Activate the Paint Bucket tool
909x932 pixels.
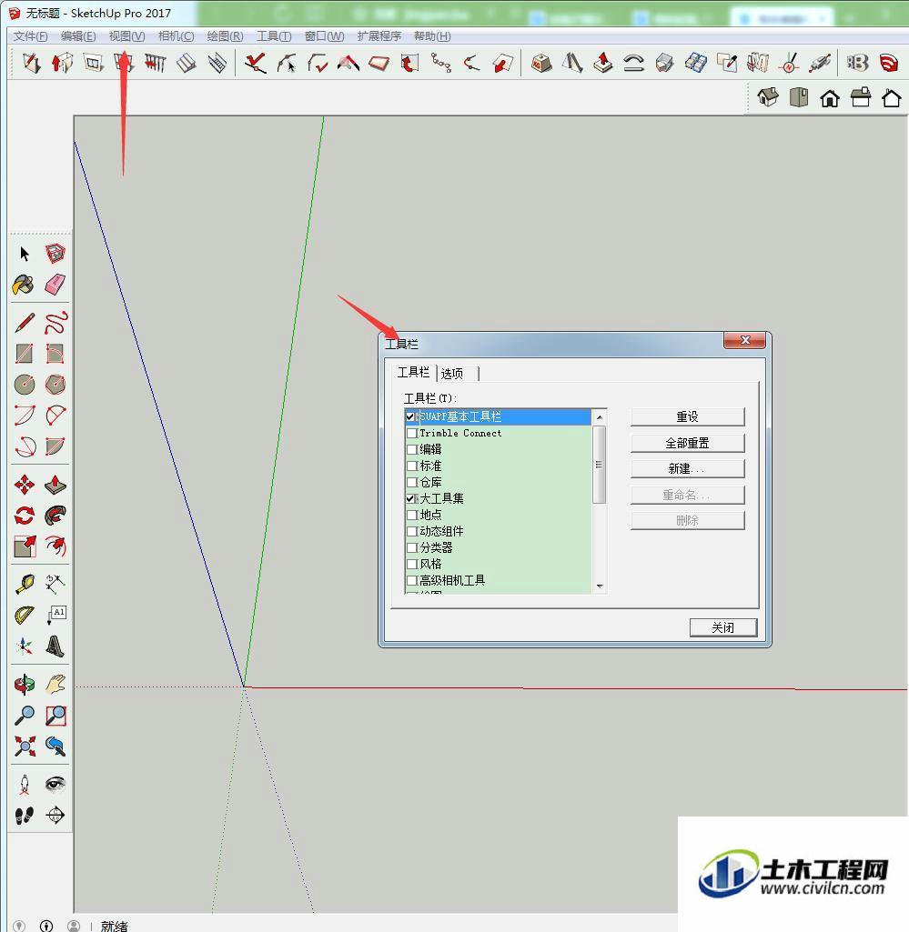point(24,285)
